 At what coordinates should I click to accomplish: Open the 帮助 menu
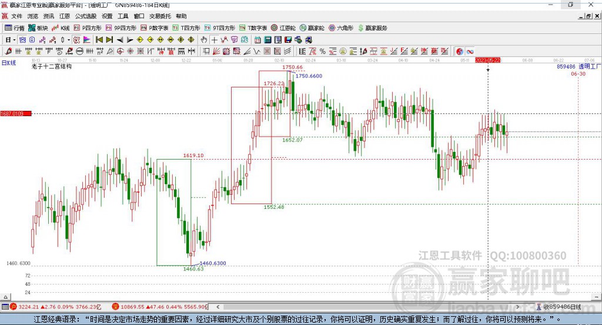coord(181,16)
